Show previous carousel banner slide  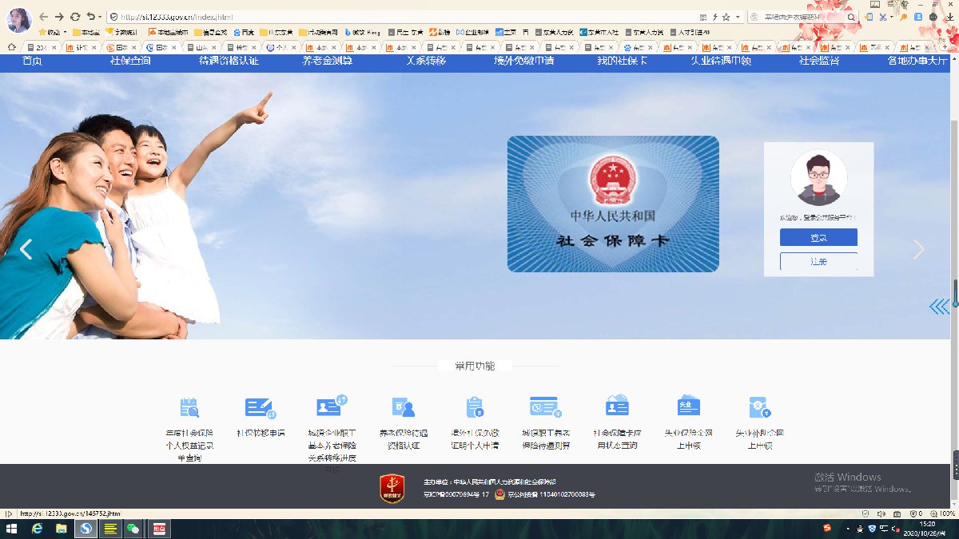point(26,250)
